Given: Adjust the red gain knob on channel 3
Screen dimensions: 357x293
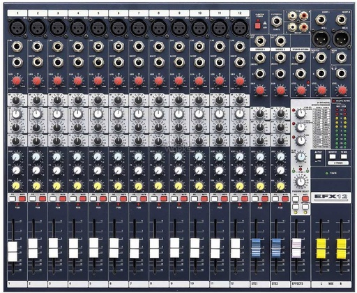Looking at the screenshot, I should pos(57,81).
